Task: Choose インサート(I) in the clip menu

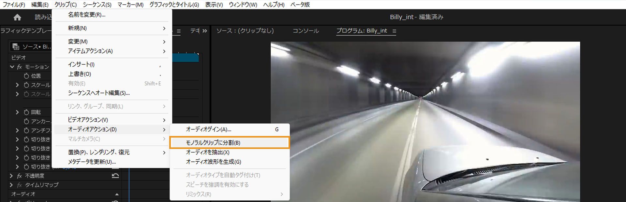Action: point(112,64)
